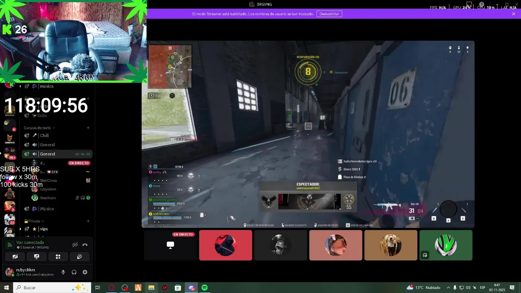Open Windows Start menu
This screenshot has height=293, width=521.
(6, 288)
